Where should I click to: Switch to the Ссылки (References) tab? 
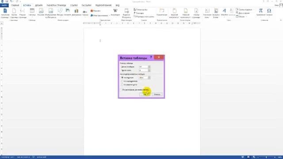[74, 5]
